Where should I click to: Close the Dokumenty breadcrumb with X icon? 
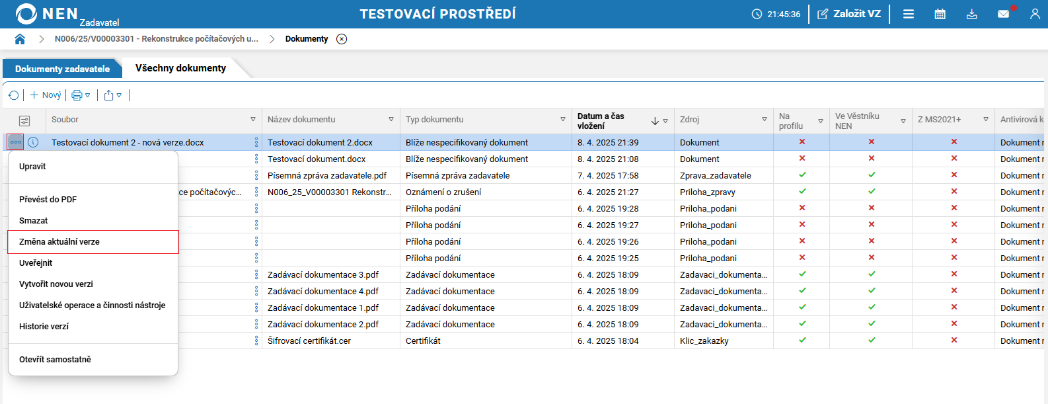pyautogui.click(x=342, y=39)
